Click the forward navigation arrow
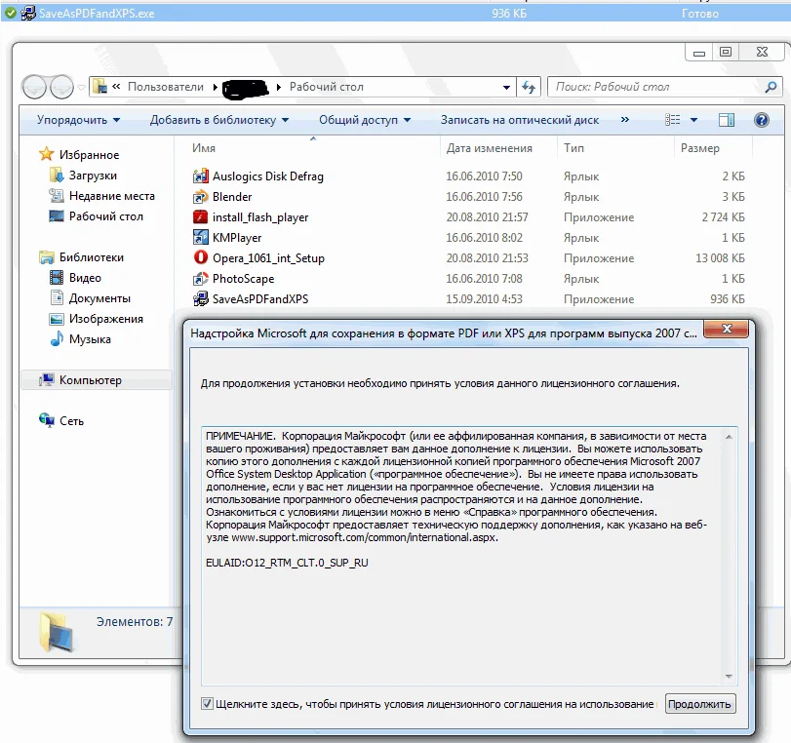The image size is (791, 743). point(61,87)
